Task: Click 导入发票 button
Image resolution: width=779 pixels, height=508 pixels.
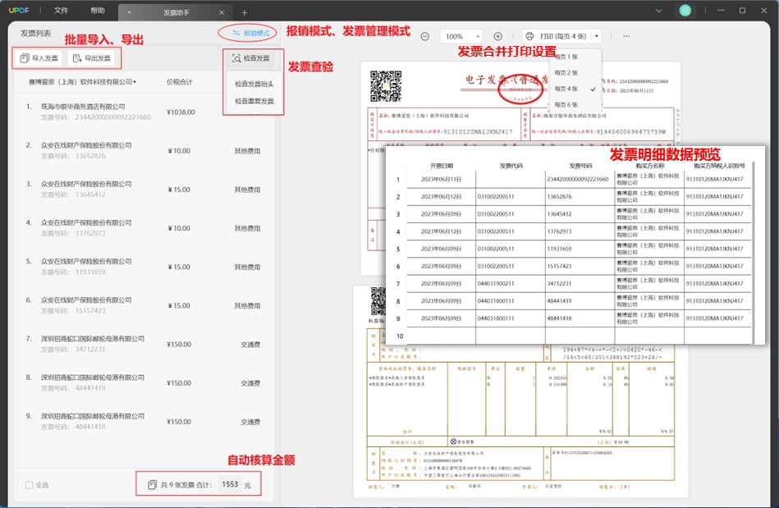Action: click(x=39, y=58)
